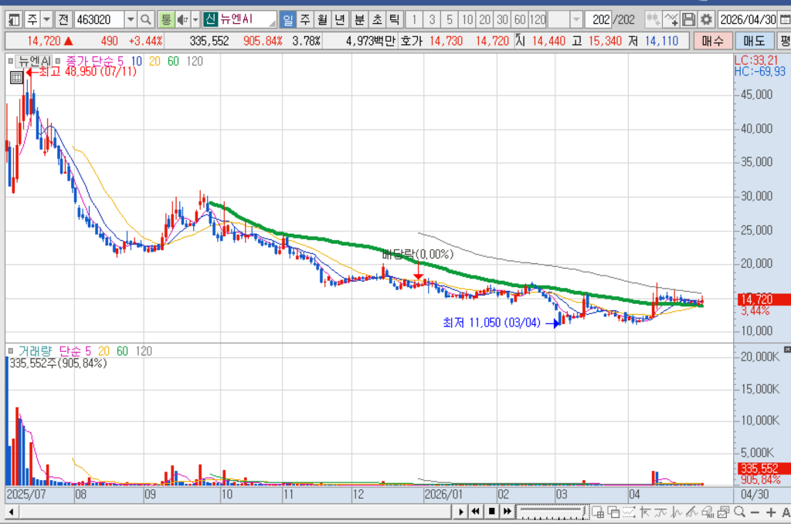The image size is (791, 524).
Task: Save chart settings with floppy disk icon
Action: [688, 19]
